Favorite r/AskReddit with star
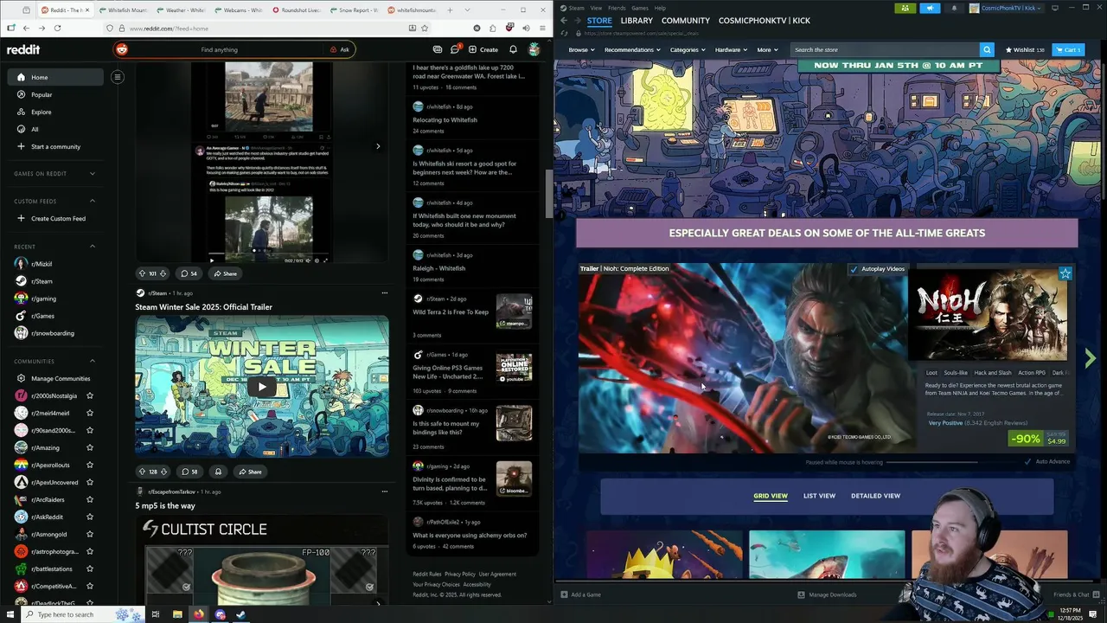Viewport: 1107px width, 623px height. [x=90, y=517]
